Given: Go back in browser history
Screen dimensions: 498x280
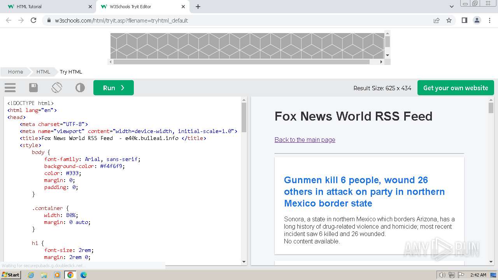Looking at the screenshot, I should coord(9,20).
